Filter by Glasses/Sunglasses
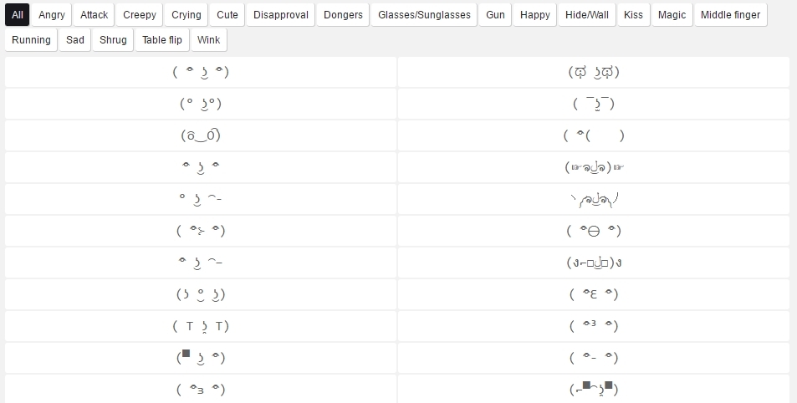This screenshot has height=403, width=797. pos(425,15)
